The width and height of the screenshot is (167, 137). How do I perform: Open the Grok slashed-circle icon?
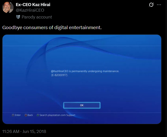tap(151, 5)
